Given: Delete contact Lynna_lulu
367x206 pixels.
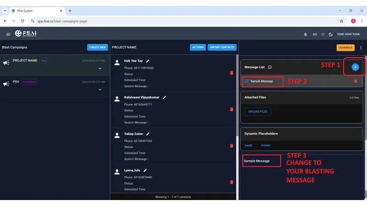Looking at the screenshot, I should (x=232, y=182).
